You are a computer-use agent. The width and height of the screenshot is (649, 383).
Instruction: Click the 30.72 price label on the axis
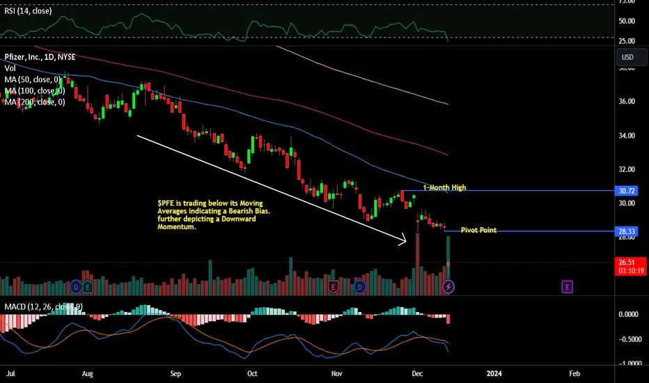627,191
